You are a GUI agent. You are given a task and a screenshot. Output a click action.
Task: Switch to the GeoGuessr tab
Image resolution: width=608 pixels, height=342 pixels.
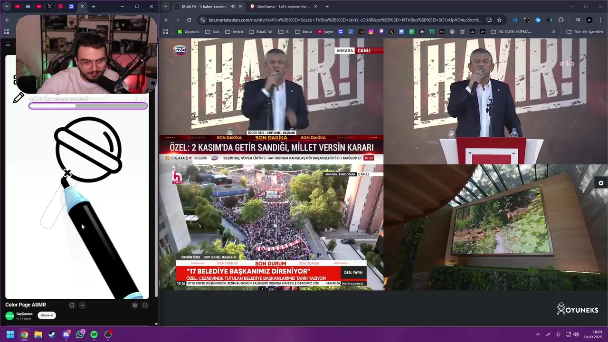[x=283, y=7]
